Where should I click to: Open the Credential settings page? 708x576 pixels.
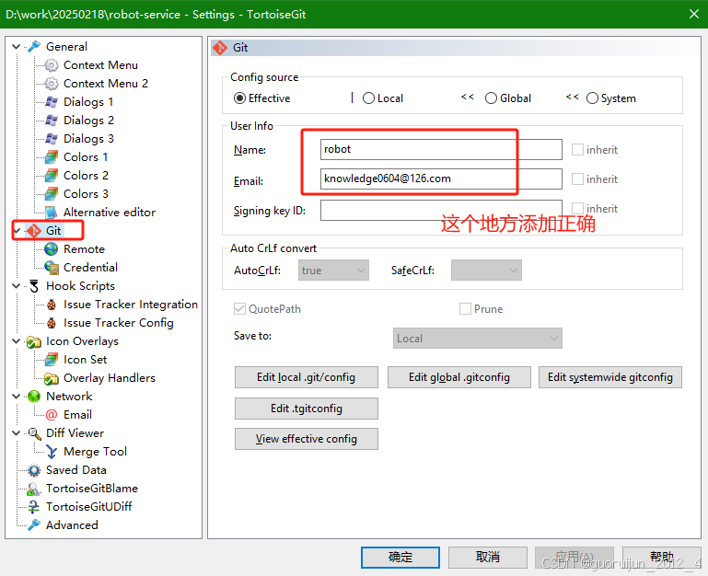(x=90, y=268)
